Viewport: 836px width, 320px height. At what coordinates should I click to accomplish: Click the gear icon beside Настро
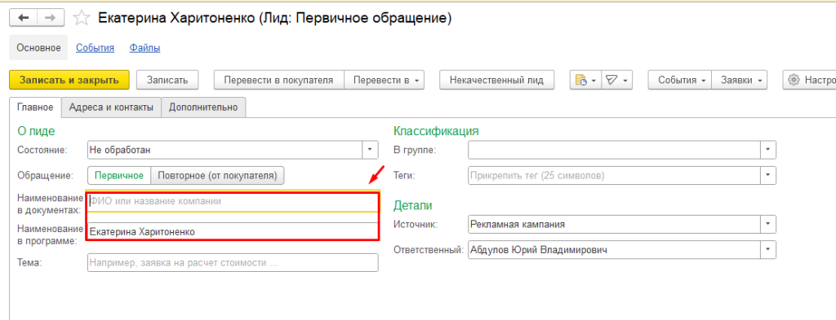point(794,81)
